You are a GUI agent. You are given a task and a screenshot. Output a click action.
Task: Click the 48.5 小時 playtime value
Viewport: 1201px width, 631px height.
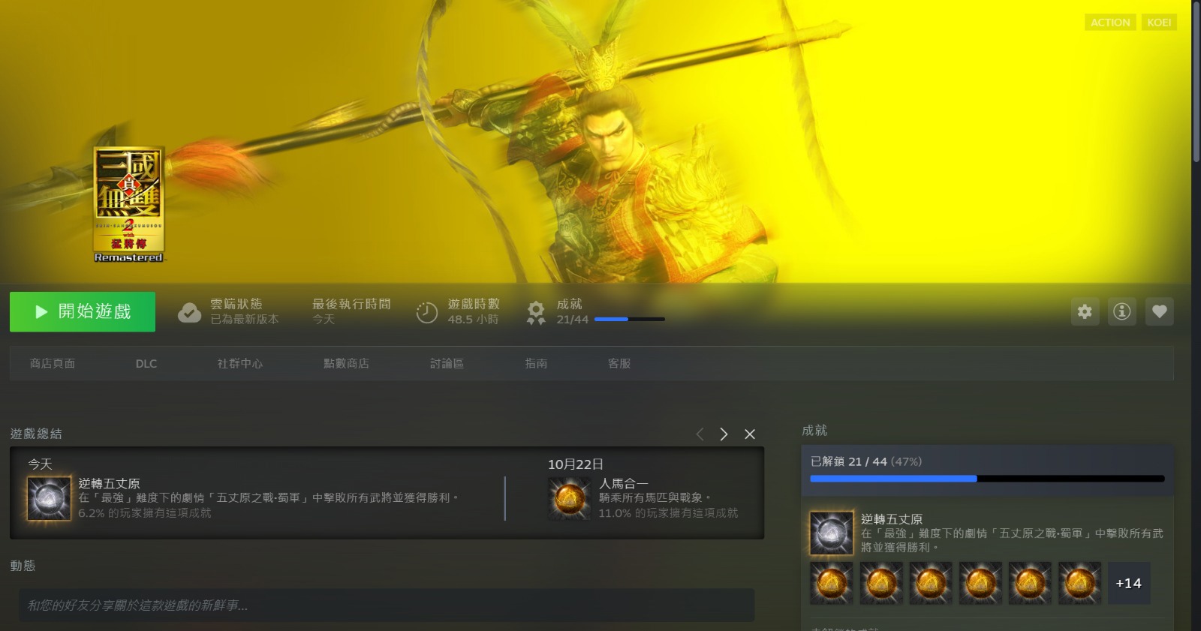pyautogui.click(x=473, y=320)
